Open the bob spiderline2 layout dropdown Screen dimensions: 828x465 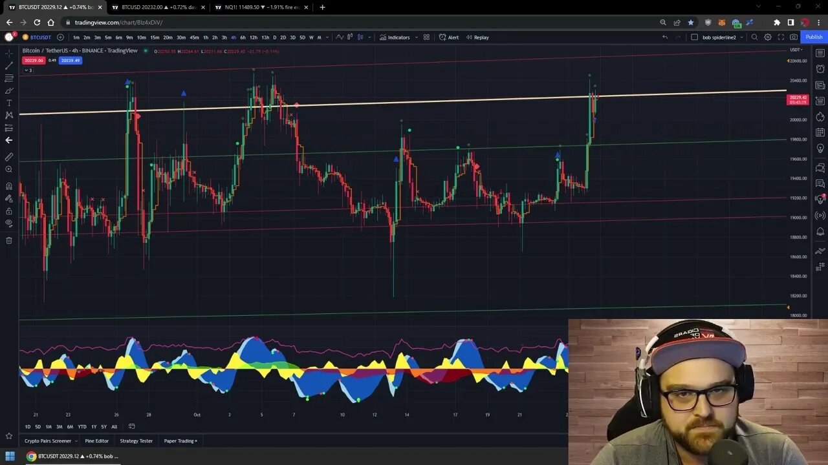(723, 37)
